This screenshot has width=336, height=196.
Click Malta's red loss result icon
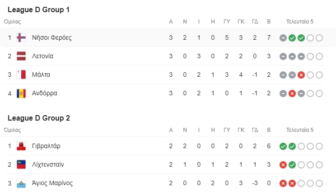click(301, 75)
